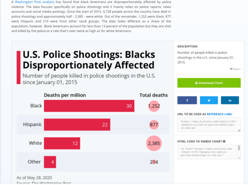Click the Hispanic bar showing 22
This screenshot has height=185, width=248.
(x=77, y=124)
